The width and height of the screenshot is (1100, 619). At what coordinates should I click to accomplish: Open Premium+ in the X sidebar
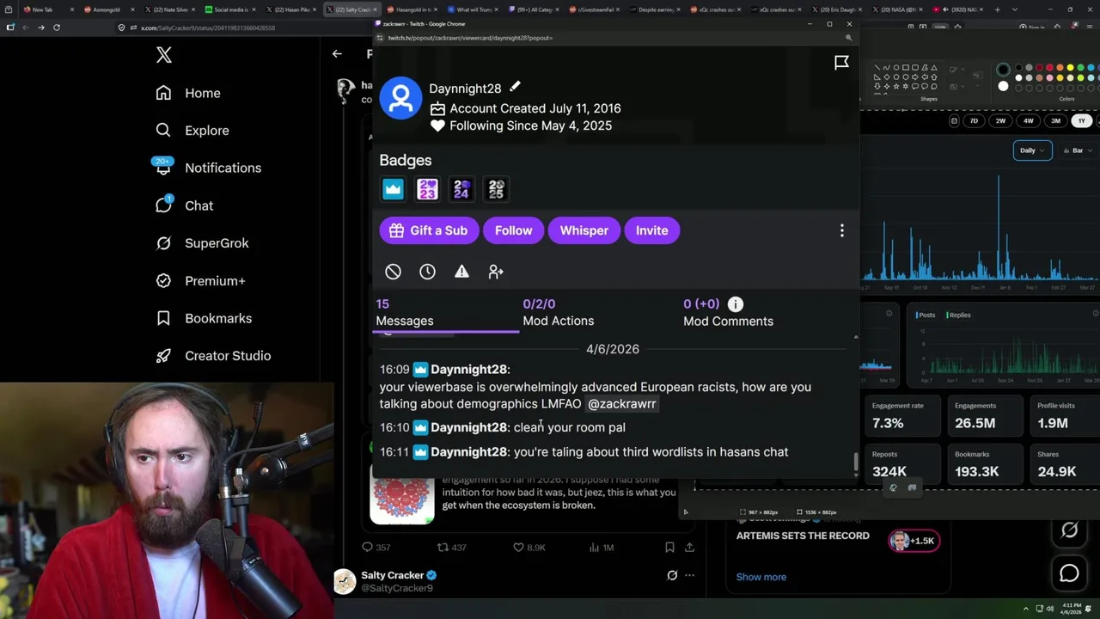point(200,281)
